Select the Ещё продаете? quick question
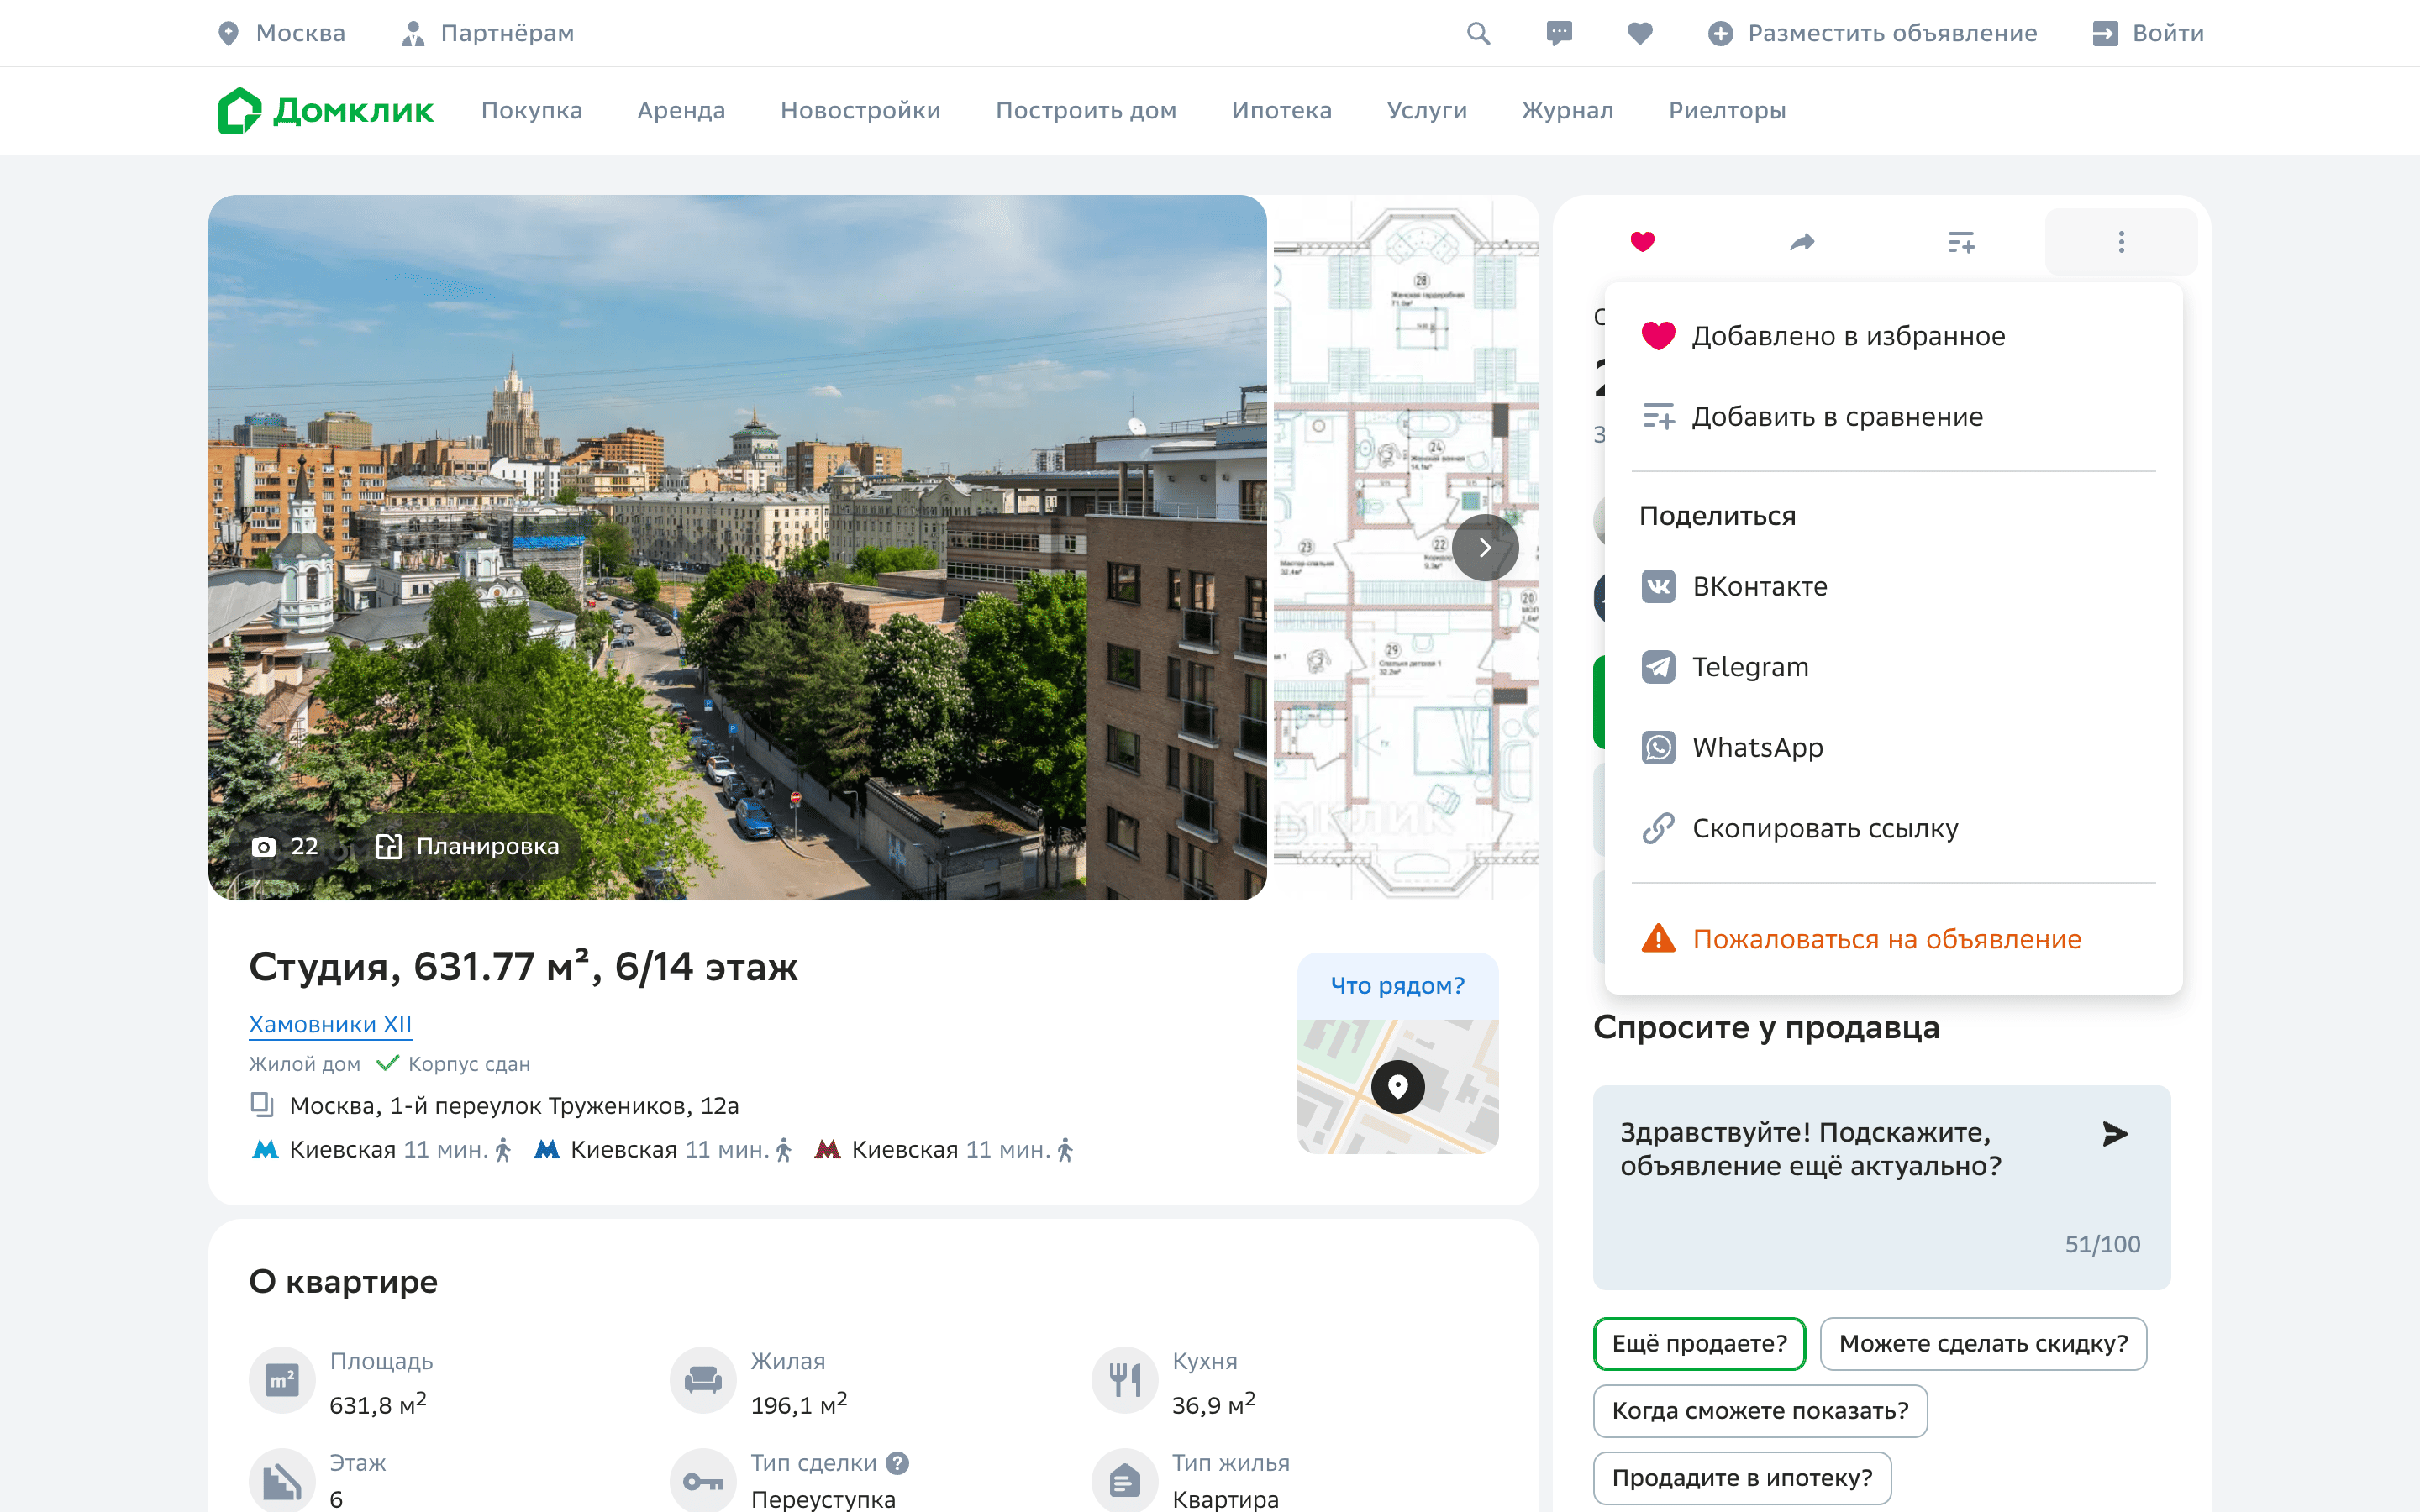 [x=1699, y=1343]
